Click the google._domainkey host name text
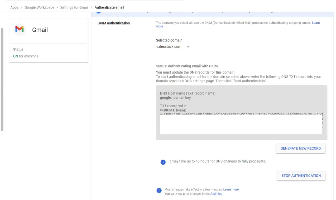Screen dimensions: 336x200 pos(175,98)
